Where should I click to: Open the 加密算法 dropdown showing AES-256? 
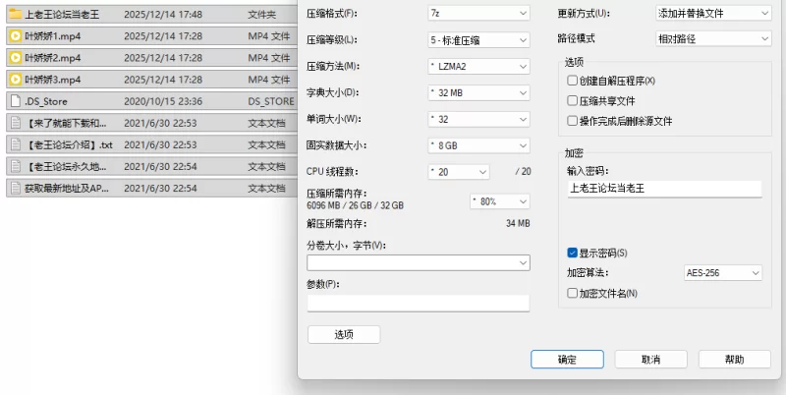click(x=723, y=273)
